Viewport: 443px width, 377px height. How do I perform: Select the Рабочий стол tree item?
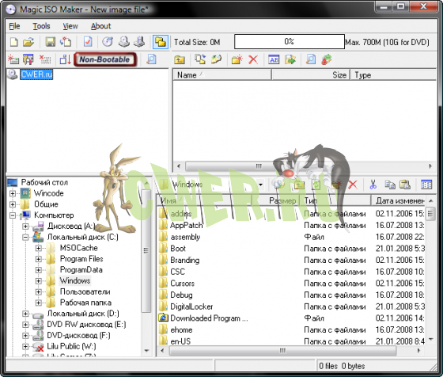pyautogui.click(x=44, y=183)
